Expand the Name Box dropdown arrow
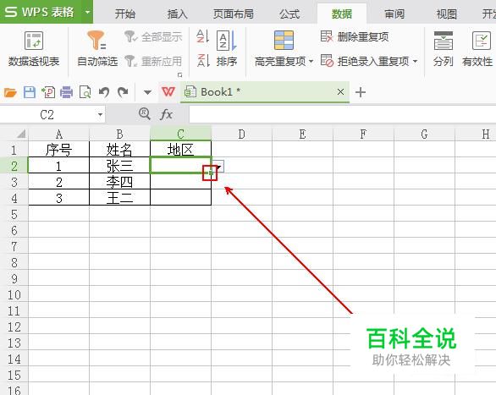The width and height of the screenshot is (496, 395). click(x=100, y=114)
